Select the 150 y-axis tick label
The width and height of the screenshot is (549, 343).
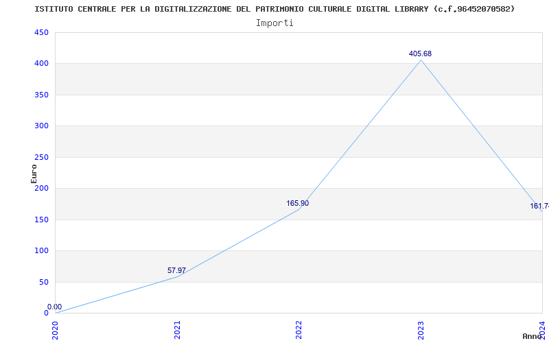(x=41, y=220)
